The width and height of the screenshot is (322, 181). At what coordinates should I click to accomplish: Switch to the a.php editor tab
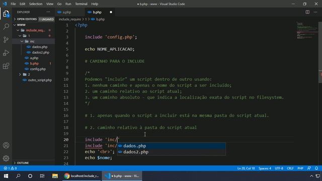70,12
